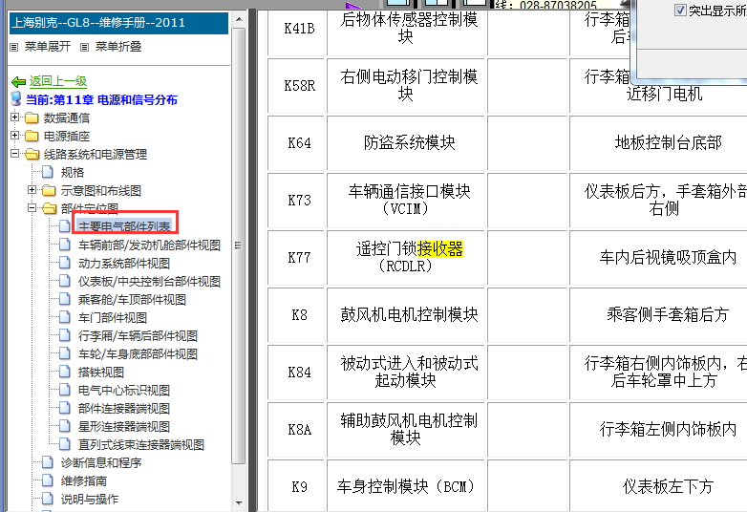The width and height of the screenshot is (747, 512).
Task: Expand the 电源插座 tree node
Action: [x=15, y=136]
